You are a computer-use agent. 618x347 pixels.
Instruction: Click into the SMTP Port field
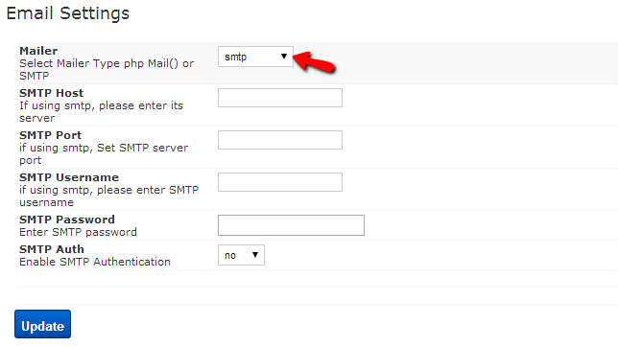click(x=280, y=140)
